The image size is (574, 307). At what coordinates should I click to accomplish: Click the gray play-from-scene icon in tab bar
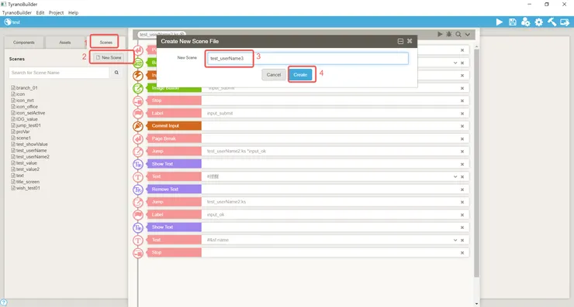pyautogui.click(x=440, y=34)
